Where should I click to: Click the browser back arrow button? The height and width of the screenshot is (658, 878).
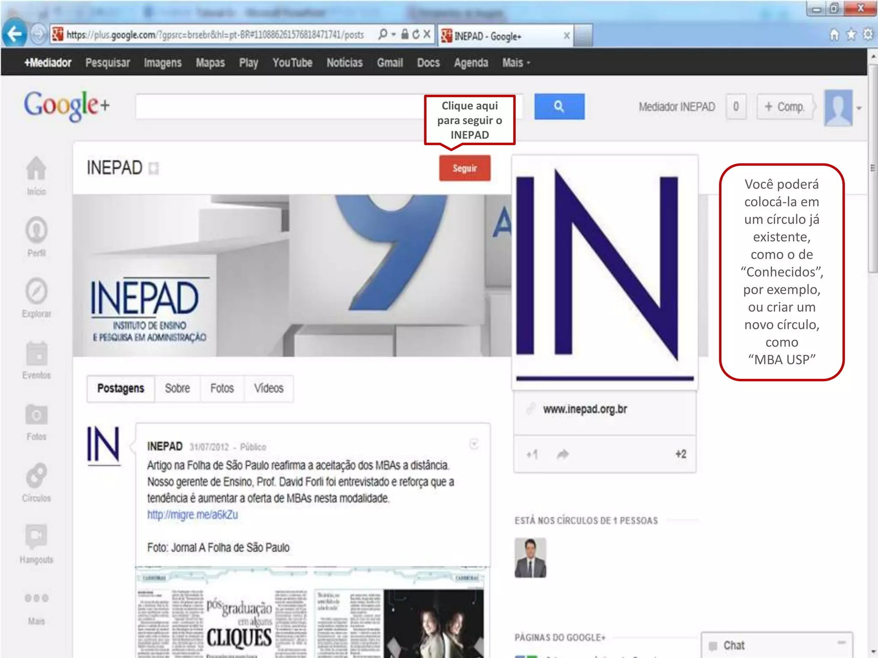click(x=15, y=34)
